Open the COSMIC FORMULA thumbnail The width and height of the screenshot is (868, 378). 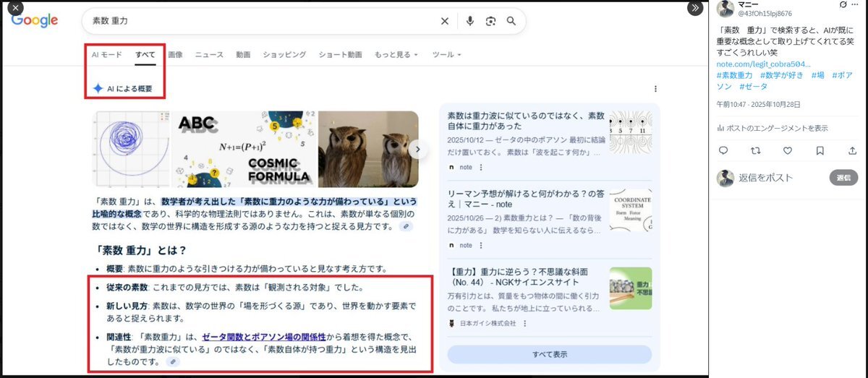(x=243, y=149)
